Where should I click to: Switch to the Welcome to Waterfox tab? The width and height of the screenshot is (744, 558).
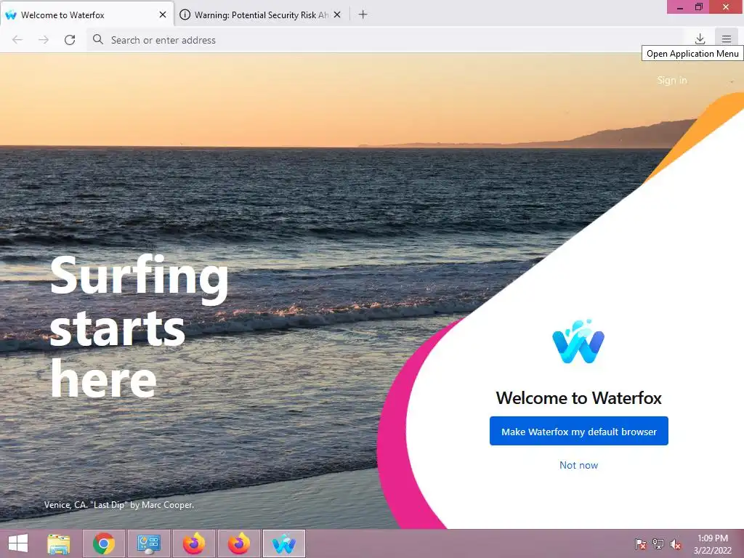point(87,15)
